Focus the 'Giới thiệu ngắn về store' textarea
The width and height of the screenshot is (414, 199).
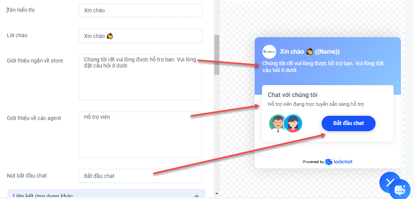140,77
